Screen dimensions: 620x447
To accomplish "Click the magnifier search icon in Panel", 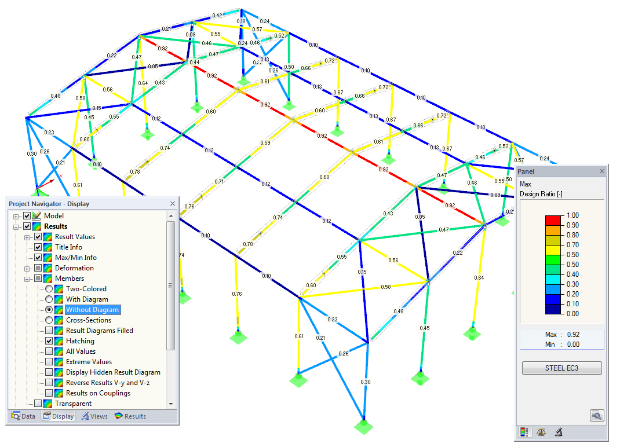I will click(597, 415).
